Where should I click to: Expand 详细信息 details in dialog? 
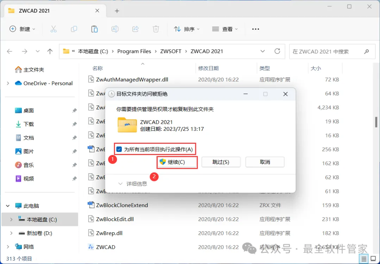(133, 184)
